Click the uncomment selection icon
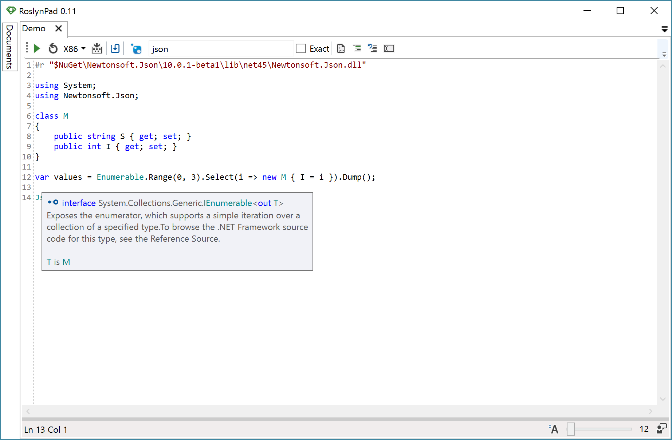 (x=372, y=48)
